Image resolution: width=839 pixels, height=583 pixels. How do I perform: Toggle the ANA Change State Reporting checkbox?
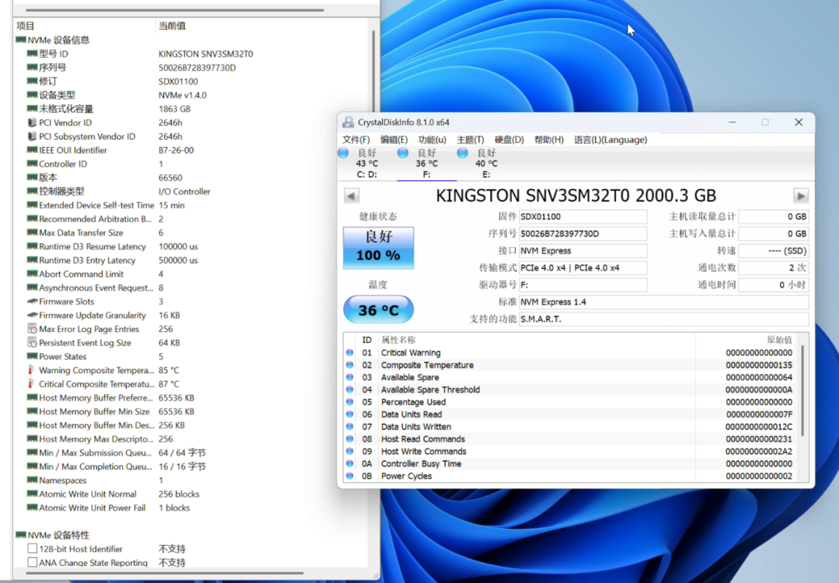tap(33, 562)
